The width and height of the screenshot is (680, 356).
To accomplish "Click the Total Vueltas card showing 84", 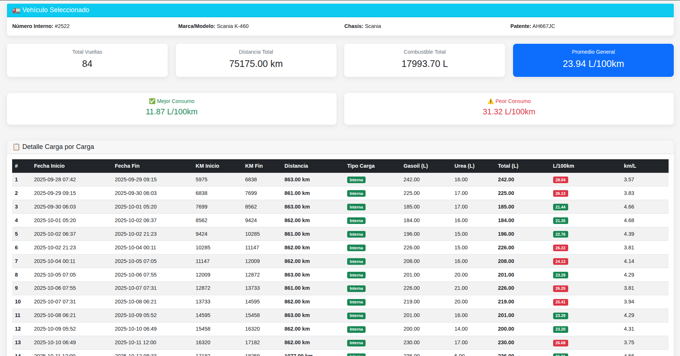I will (x=87, y=60).
